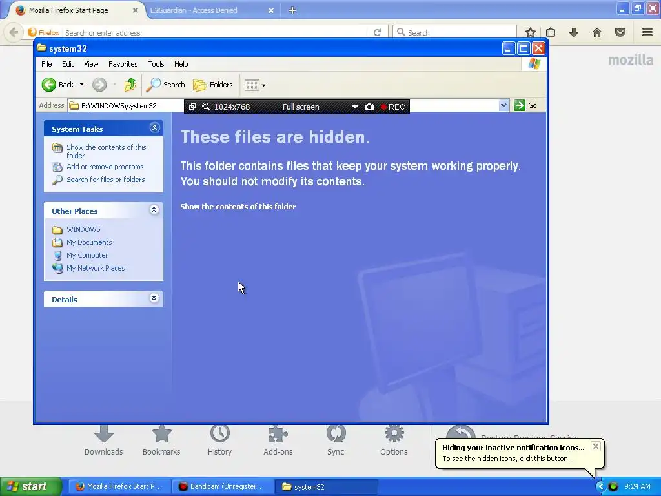
Task: Click the E:\WINDOWS\system32 address field
Action: coord(126,106)
